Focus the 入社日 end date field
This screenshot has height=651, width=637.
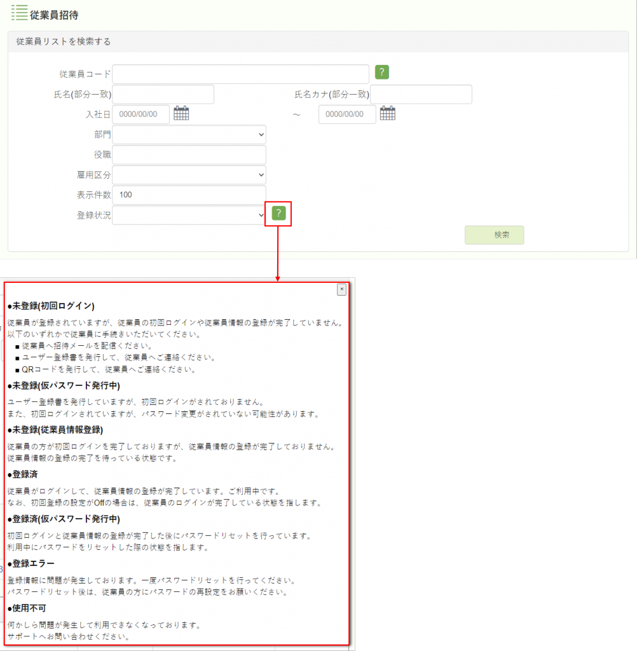347,114
